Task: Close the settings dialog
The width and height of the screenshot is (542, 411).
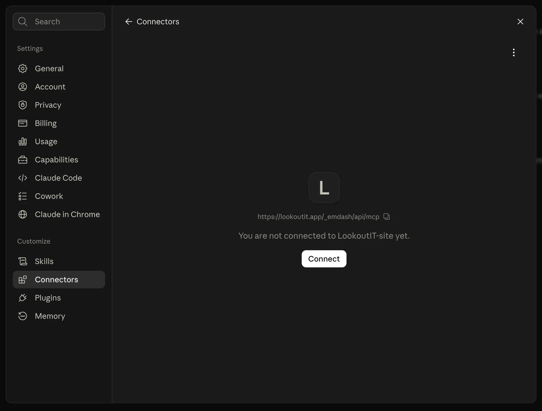Action: 520,22
